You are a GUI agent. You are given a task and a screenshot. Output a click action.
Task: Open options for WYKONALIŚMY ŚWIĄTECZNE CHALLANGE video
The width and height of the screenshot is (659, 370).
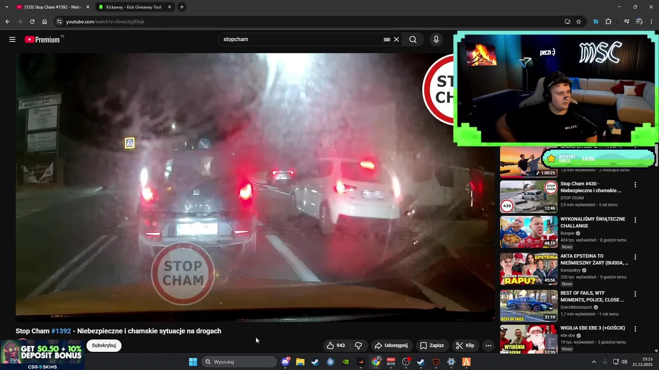635,220
